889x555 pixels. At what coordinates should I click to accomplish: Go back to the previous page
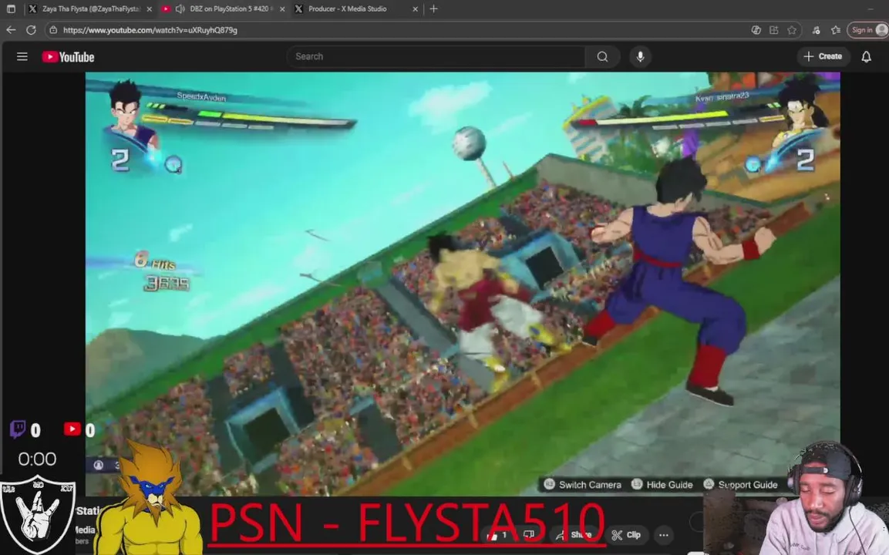(11, 30)
